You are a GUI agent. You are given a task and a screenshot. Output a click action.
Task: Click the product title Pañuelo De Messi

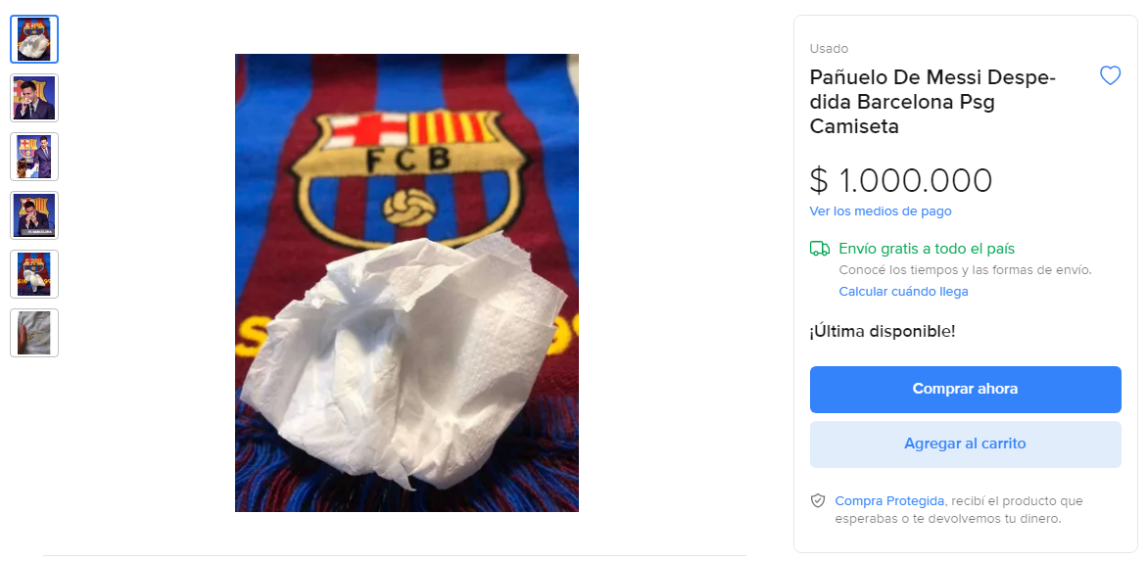pos(931,102)
